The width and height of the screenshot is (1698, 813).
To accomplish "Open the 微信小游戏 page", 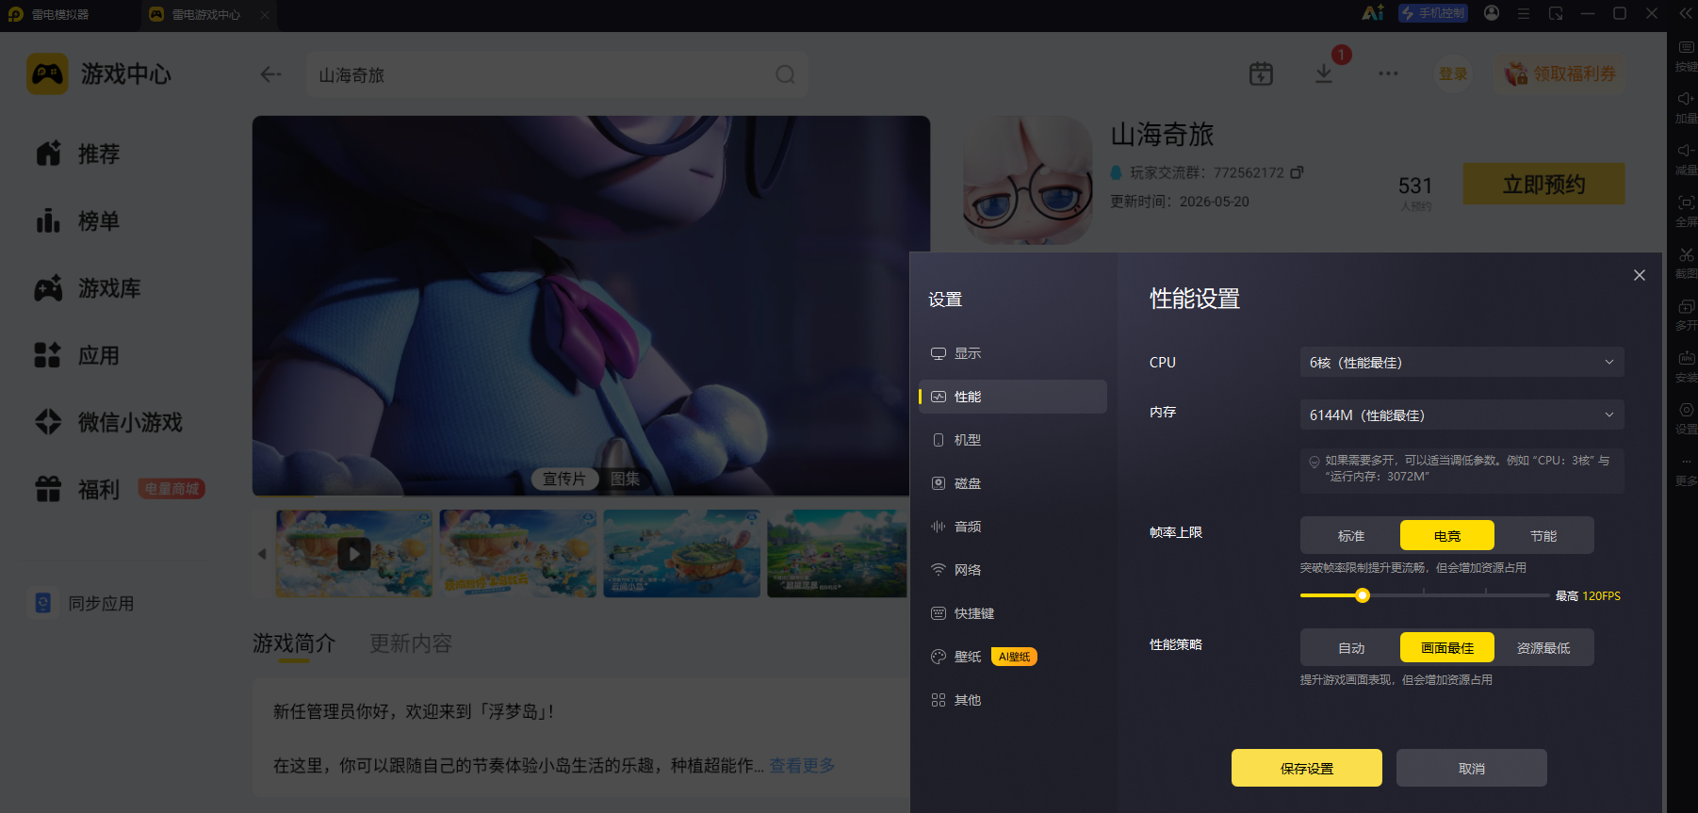I will tap(108, 422).
